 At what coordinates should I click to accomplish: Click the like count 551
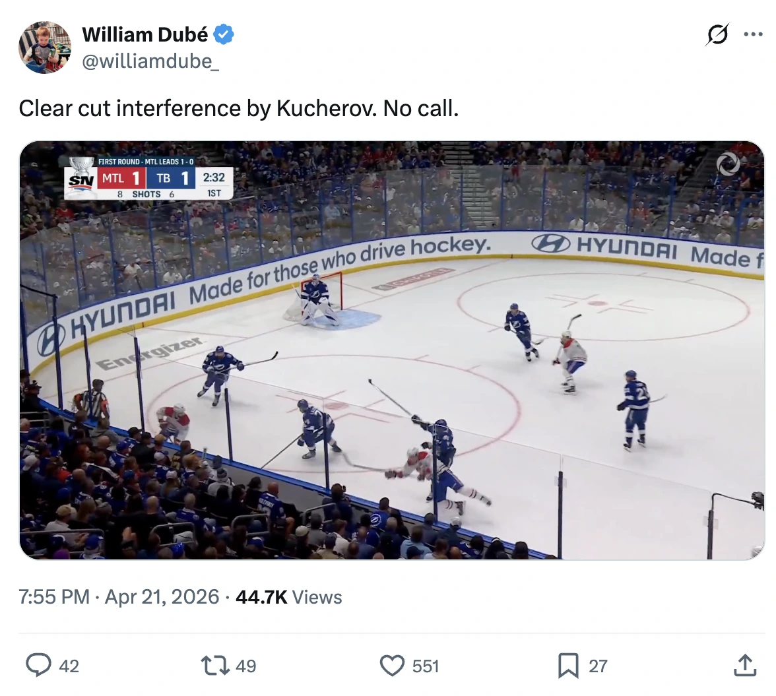[426, 666]
